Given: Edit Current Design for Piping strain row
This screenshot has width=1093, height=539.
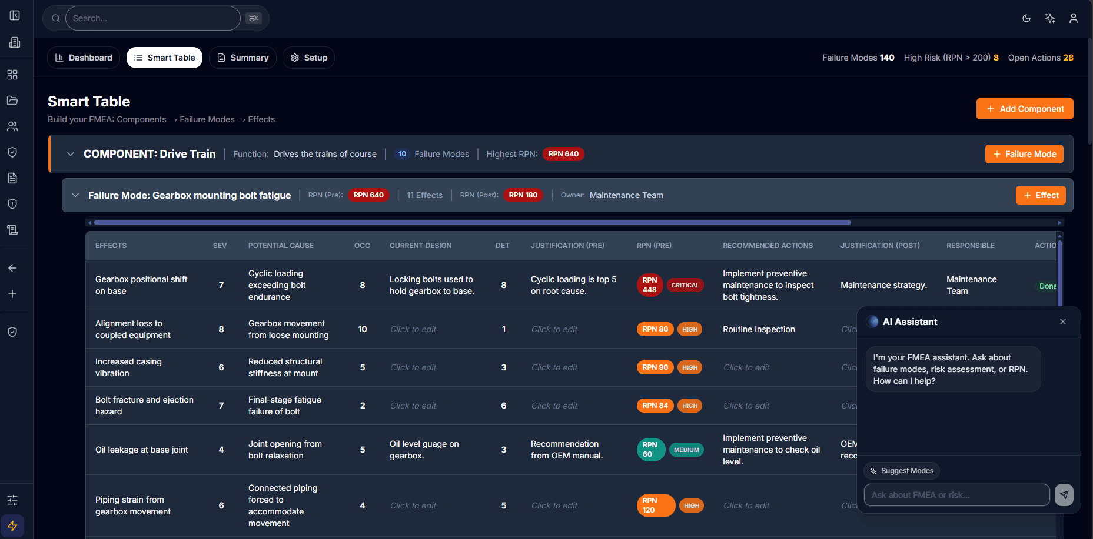Looking at the screenshot, I should click(x=413, y=505).
